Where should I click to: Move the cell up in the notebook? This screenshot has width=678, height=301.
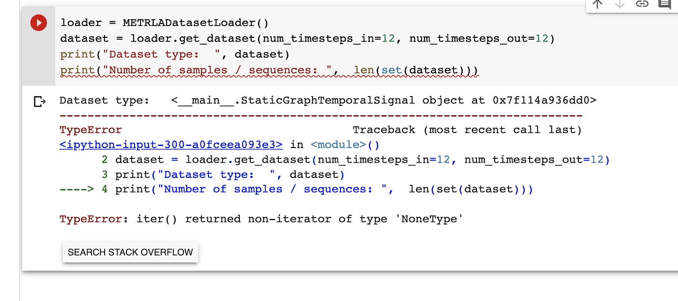597,4
